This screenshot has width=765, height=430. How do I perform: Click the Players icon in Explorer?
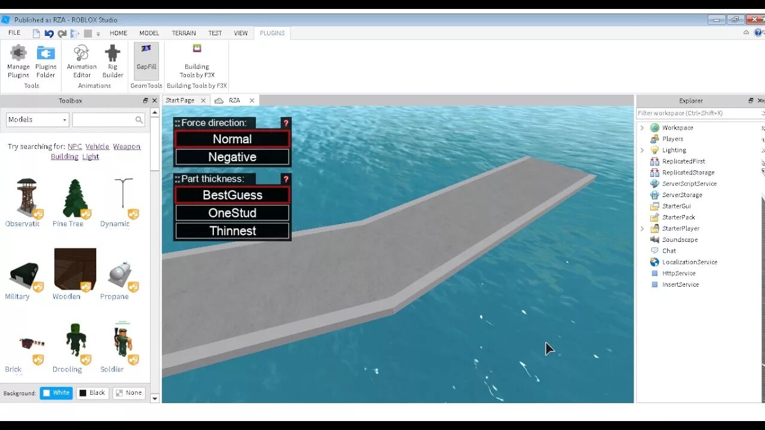click(x=654, y=139)
